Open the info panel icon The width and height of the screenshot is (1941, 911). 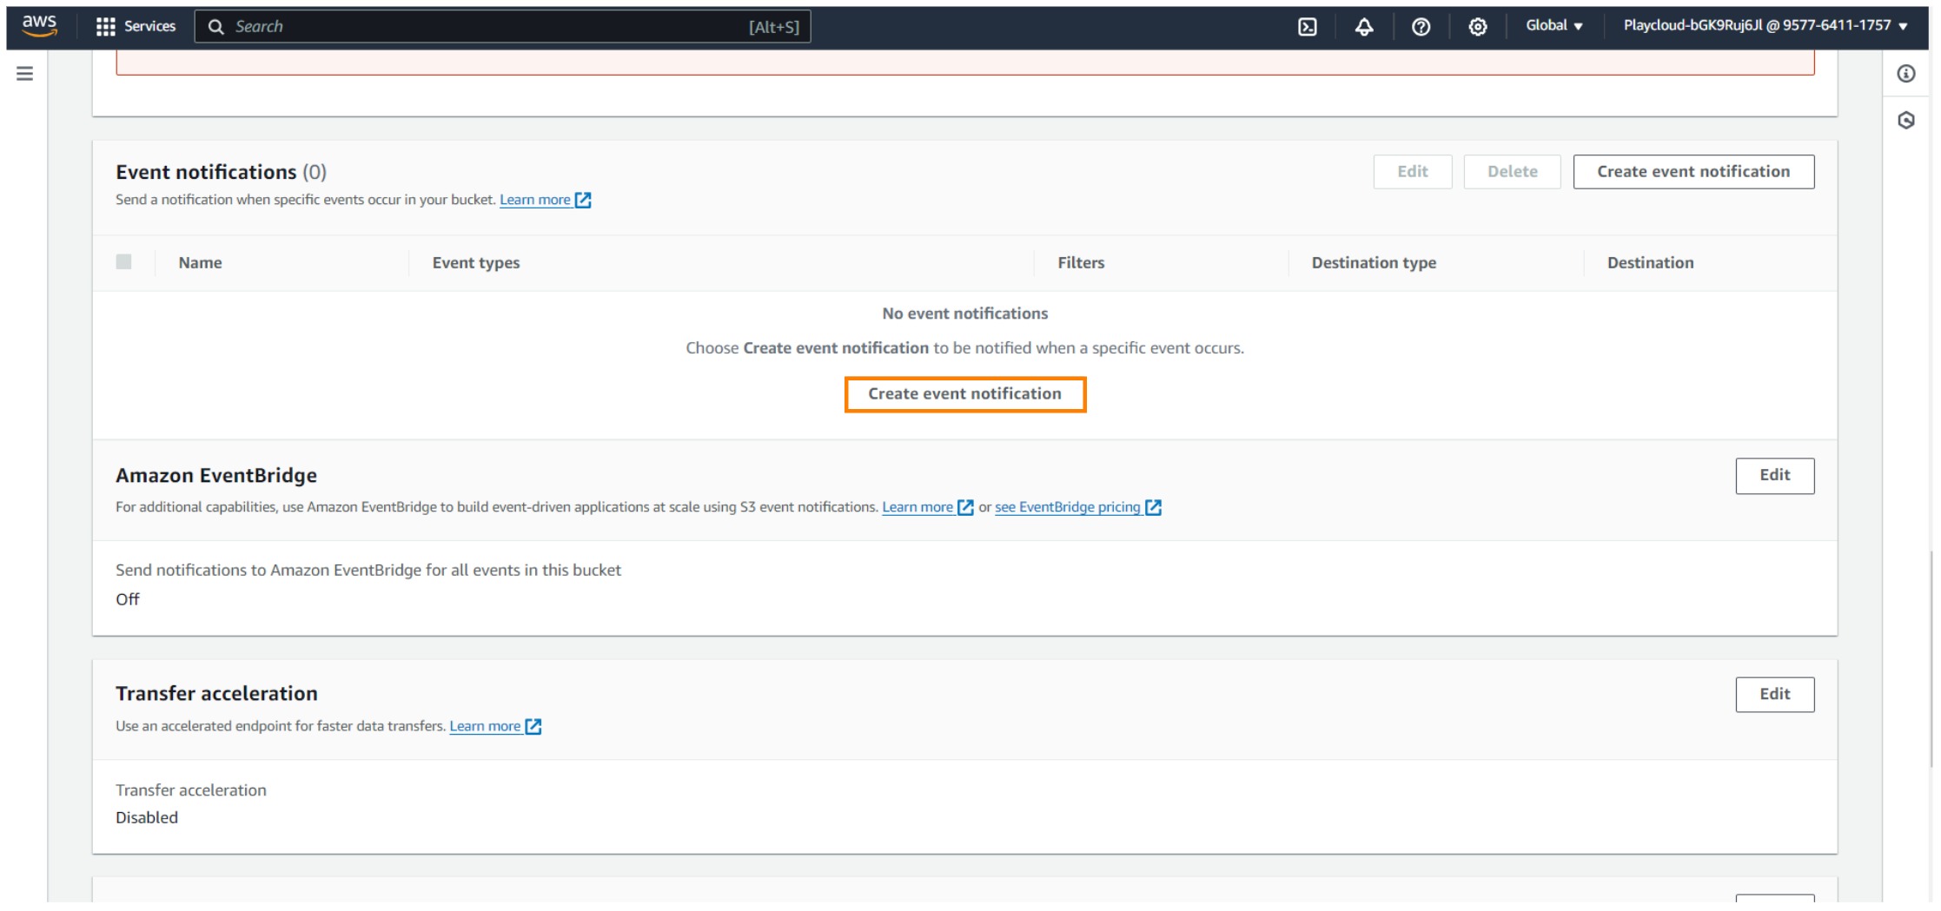point(1905,74)
